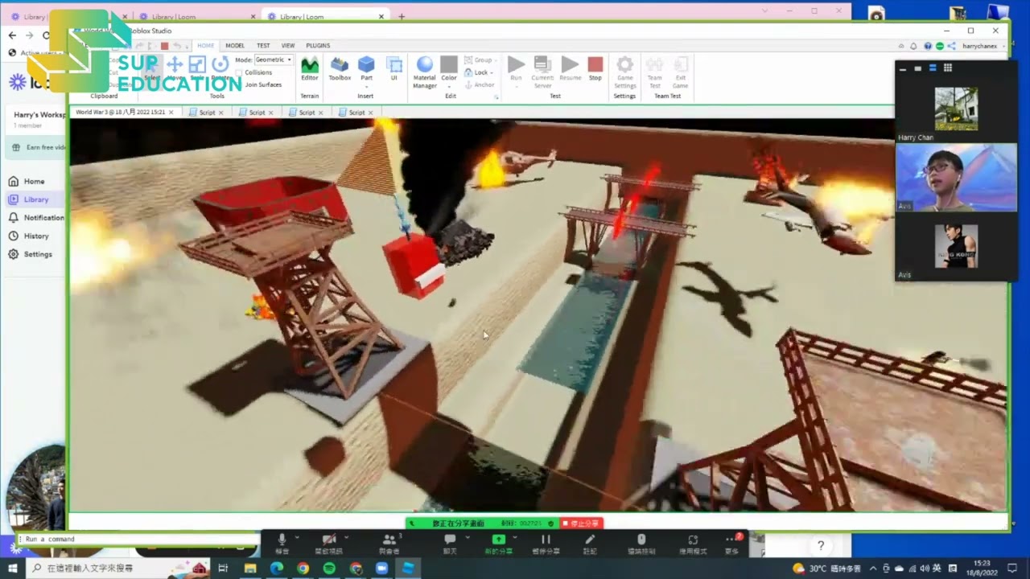Select the Scale tool
1030x579 pixels.
[x=197, y=68]
